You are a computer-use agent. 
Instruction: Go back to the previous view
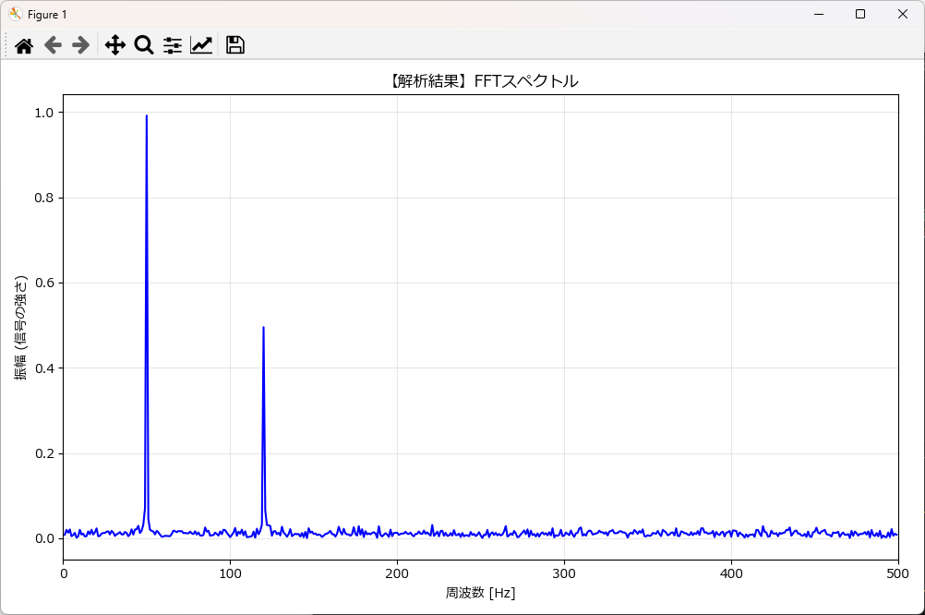[53, 45]
